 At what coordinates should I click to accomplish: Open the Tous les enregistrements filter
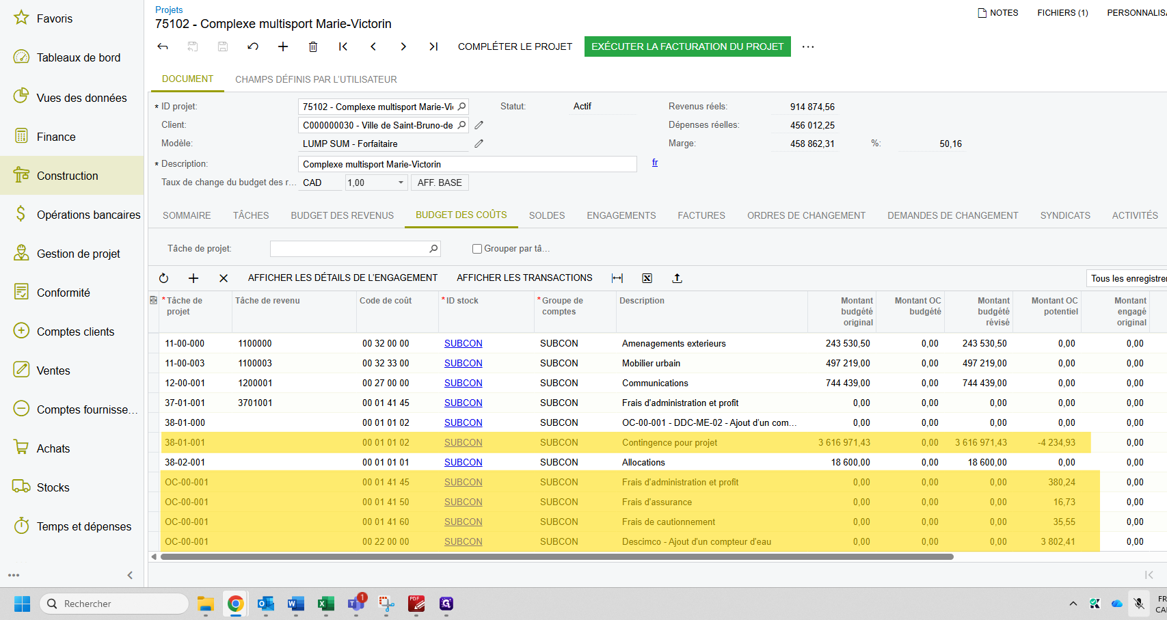pos(1127,278)
